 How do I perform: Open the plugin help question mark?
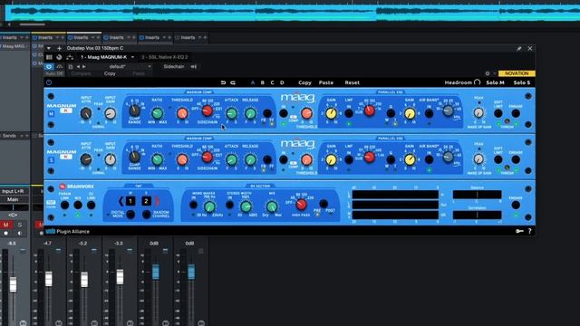529,232
